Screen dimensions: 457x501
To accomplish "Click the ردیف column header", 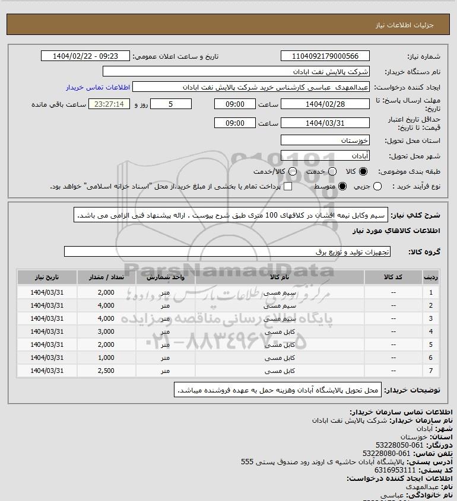I will tap(431, 277).
